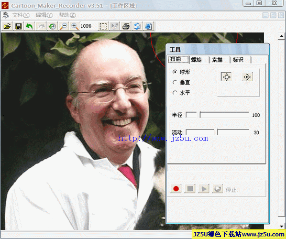Click the play triangle button

[204, 189]
